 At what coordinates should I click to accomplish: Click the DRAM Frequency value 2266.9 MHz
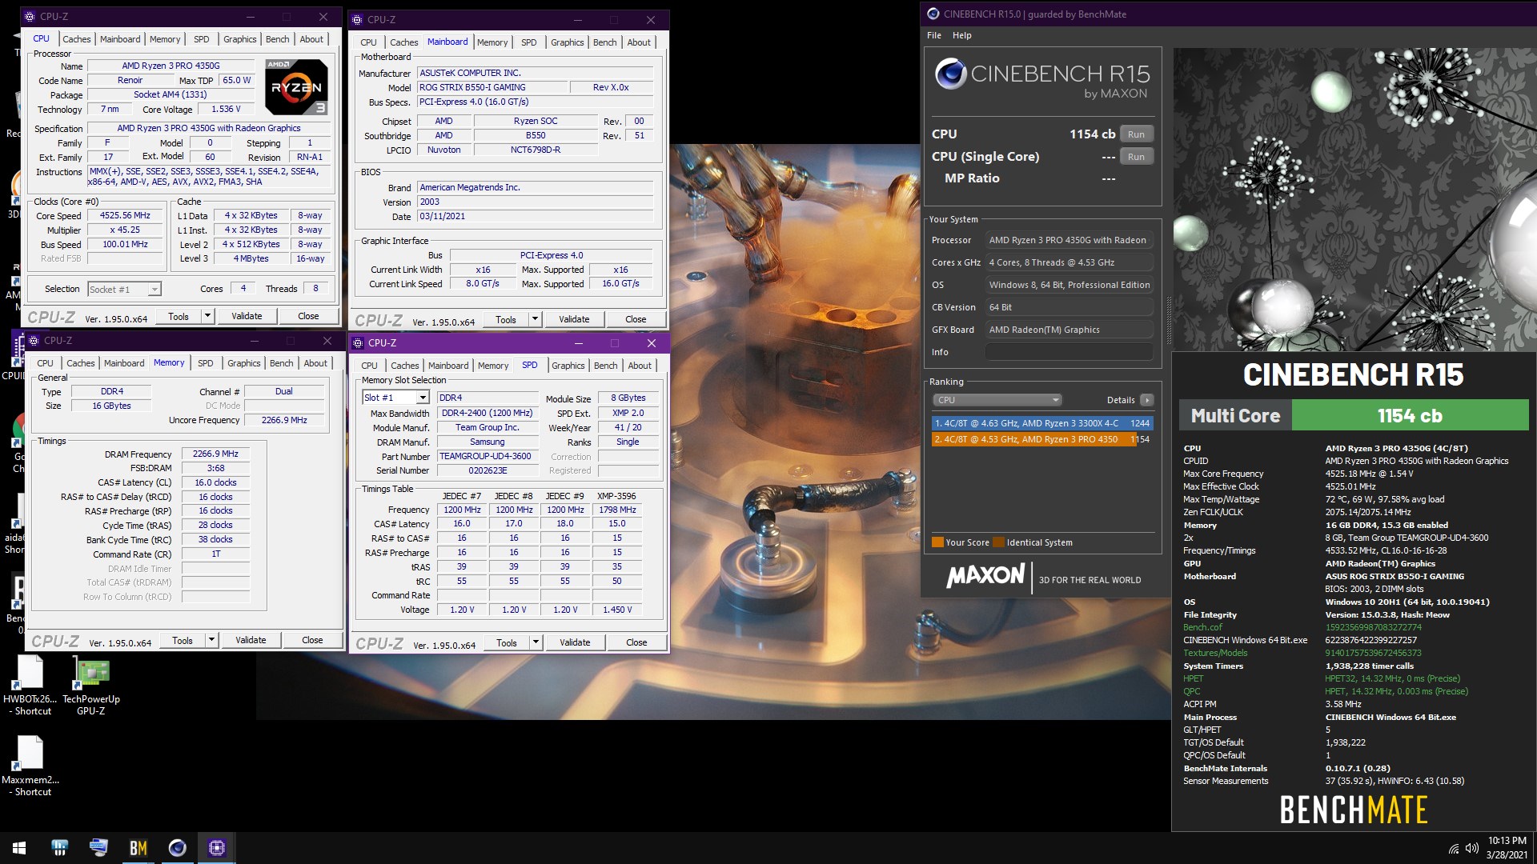(215, 454)
